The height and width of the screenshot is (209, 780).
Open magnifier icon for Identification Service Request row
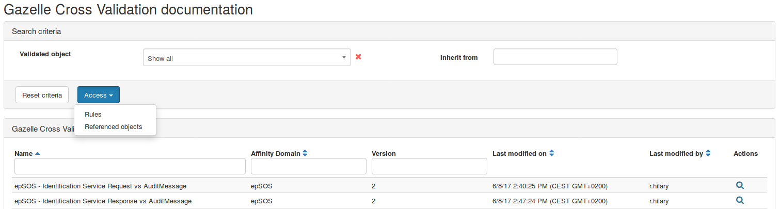click(x=740, y=186)
